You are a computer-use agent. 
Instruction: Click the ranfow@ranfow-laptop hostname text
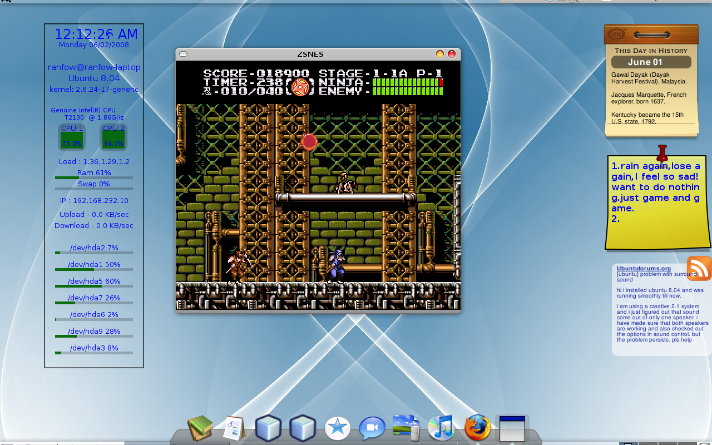click(x=94, y=67)
